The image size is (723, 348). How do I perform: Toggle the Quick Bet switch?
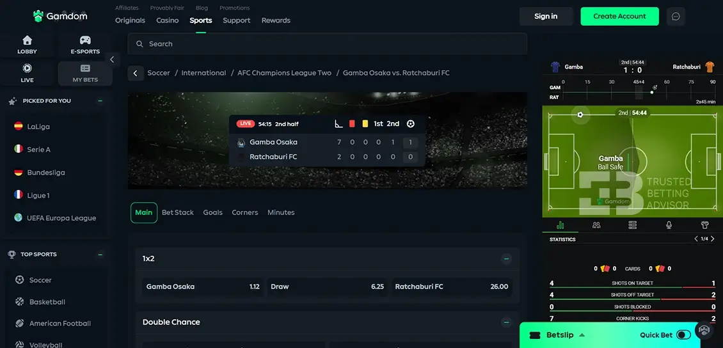684,335
